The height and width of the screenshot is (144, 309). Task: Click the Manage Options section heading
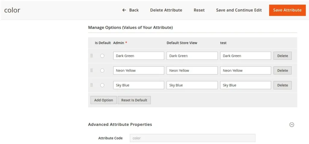(130, 27)
